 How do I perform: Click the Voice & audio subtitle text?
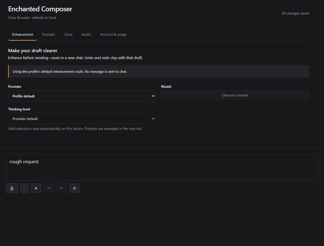click(32, 18)
